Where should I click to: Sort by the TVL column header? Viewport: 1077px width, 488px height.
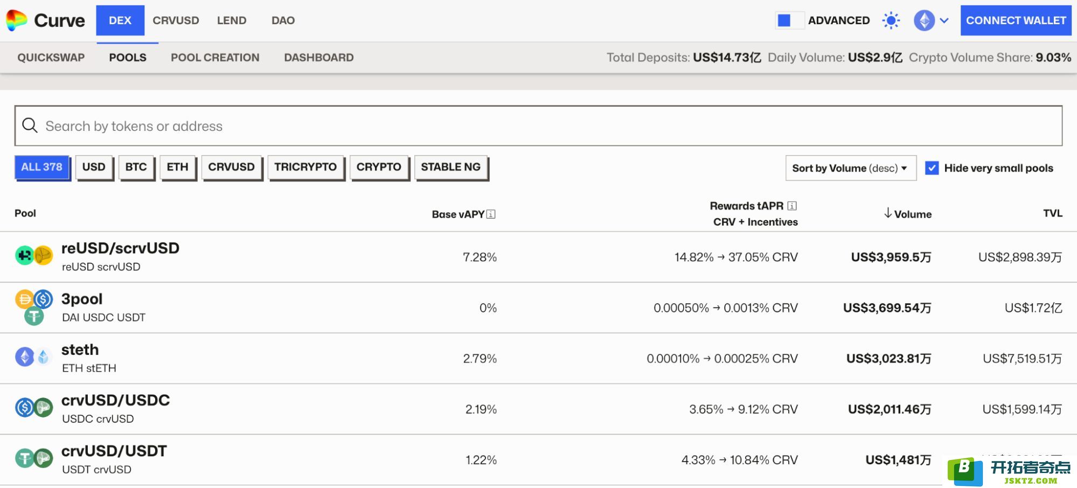pyautogui.click(x=1053, y=213)
